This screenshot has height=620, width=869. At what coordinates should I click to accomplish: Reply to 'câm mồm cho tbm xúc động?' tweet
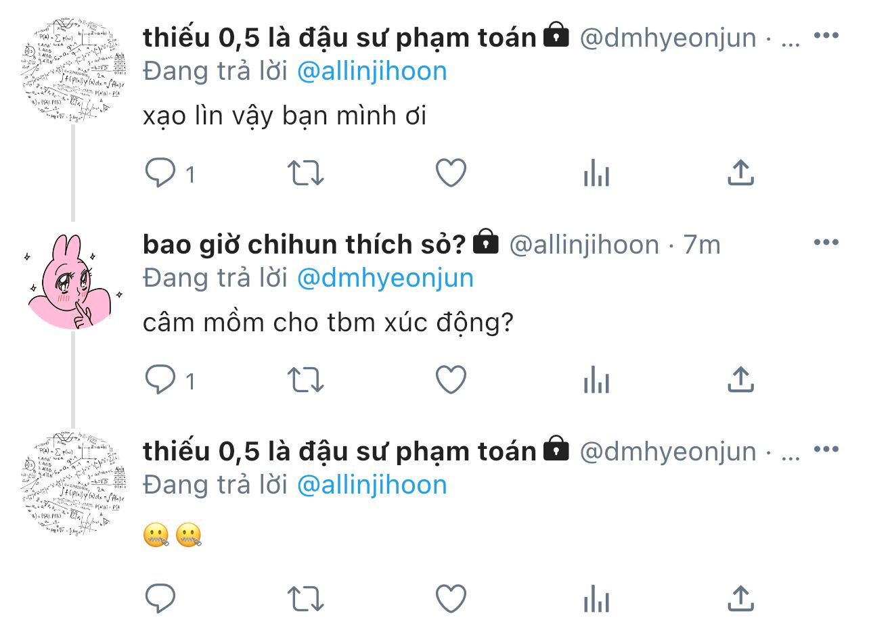coord(161,380)
